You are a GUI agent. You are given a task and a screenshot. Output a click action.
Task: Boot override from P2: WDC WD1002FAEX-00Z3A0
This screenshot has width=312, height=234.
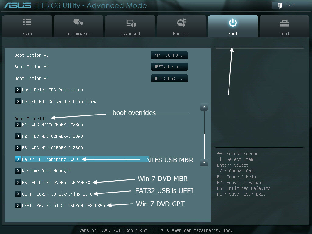click(x=52, y=136)
